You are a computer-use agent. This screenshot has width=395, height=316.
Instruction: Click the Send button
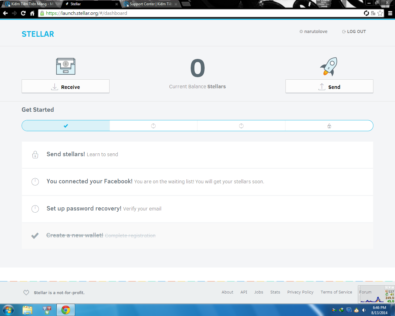coord(329,86)
